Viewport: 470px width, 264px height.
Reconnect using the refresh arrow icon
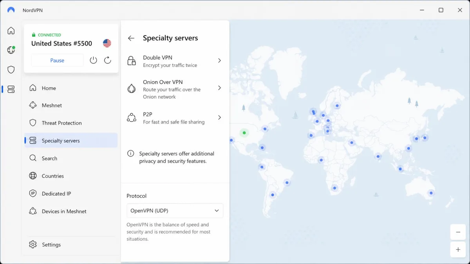(108, 60)
